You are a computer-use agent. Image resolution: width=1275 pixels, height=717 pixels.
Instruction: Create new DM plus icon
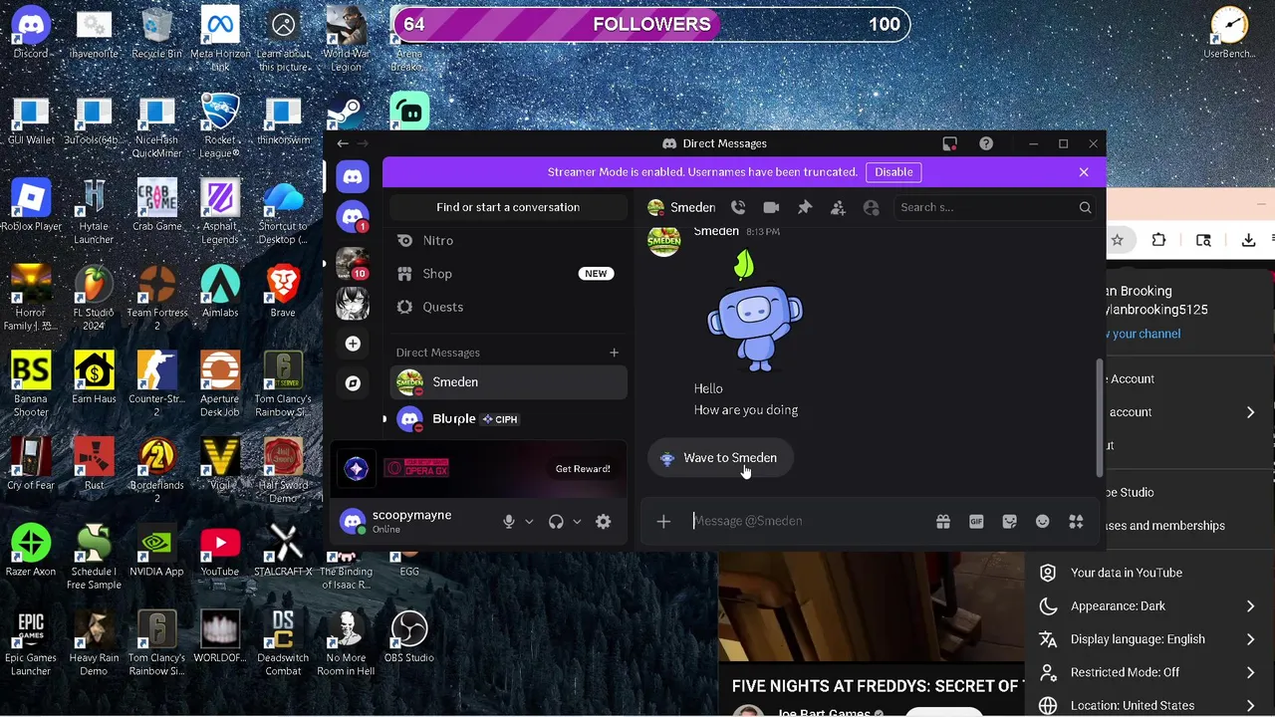point(614,353)
